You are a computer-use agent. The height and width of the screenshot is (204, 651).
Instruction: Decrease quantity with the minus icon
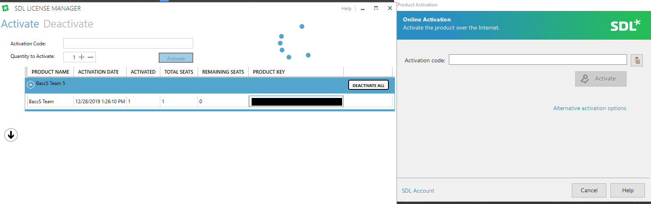pyautogui.click(x=91, y=57)
